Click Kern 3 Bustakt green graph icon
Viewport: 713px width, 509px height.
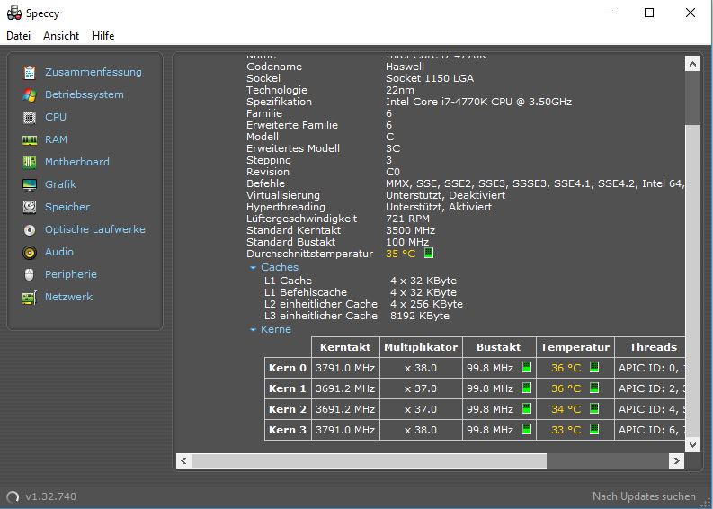coord(527,429)
